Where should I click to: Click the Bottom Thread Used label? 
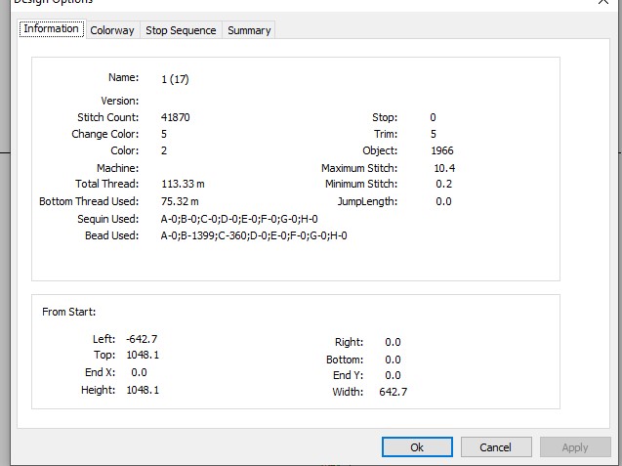[x=89, y=201]
